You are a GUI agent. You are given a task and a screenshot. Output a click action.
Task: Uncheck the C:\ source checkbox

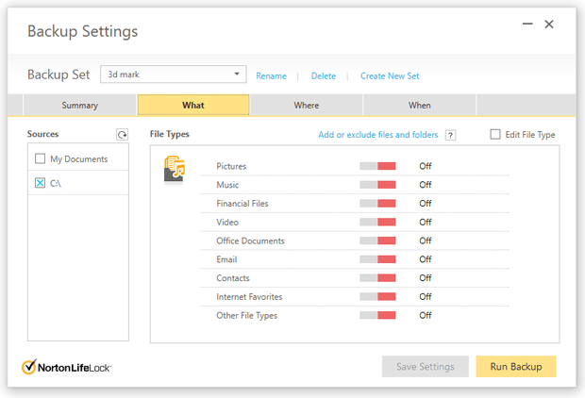[x=40, y=183]
